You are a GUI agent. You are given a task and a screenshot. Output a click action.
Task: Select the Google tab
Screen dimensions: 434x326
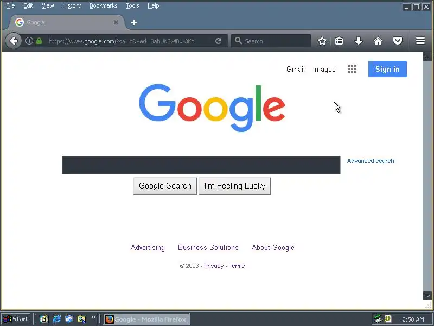(x=66, y=22)
